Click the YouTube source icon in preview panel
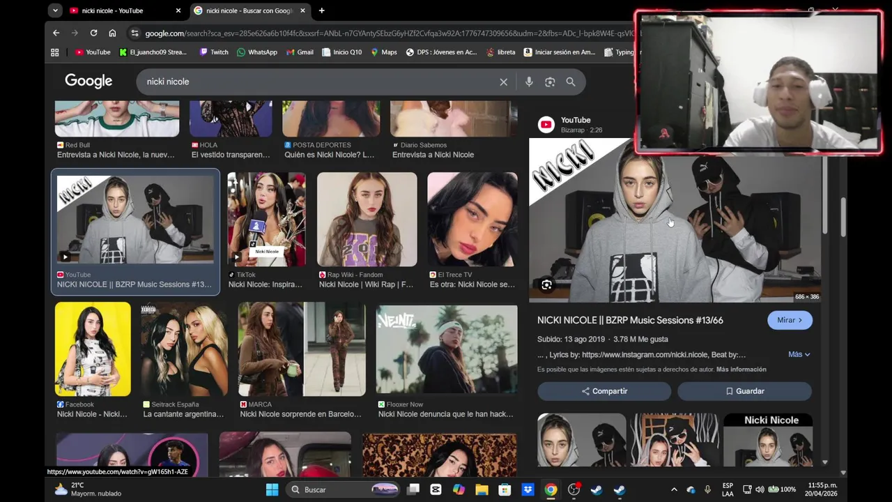 pyautogui.click(x=546, y=125)
